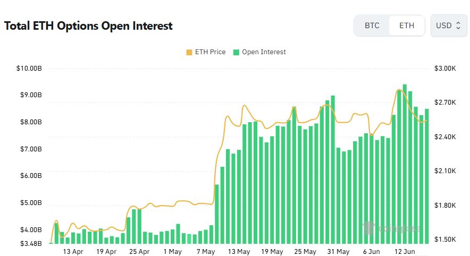Click the tallest green bar near 12 Jun
Image resolution: width=470 pixels, height=256 pixels.
click(405, 164)
